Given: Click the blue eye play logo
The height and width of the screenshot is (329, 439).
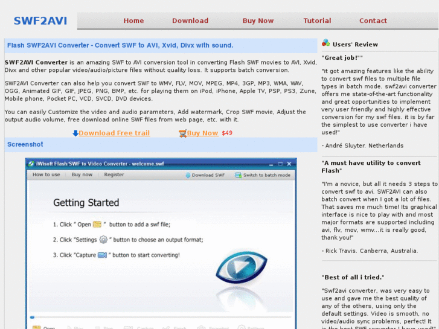Looking at the screenshot, I should [x=242, y=267].
